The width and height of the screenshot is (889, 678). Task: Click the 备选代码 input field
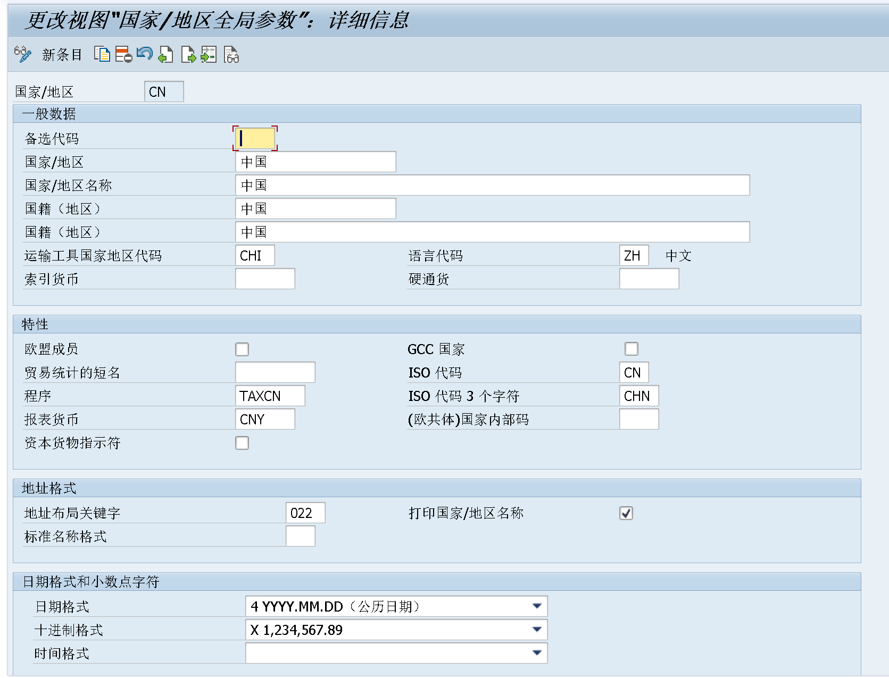coord(255,138)
